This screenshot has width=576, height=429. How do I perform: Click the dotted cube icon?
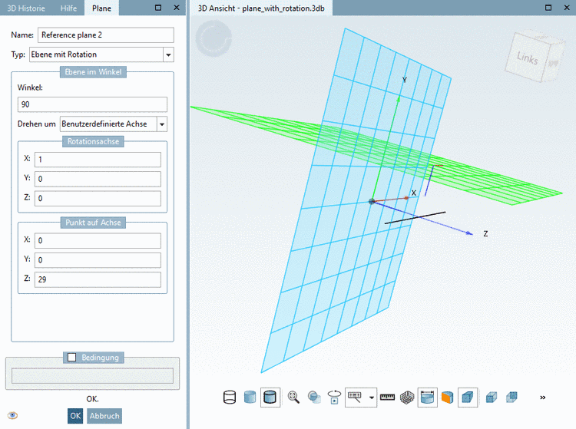point(492,398)
